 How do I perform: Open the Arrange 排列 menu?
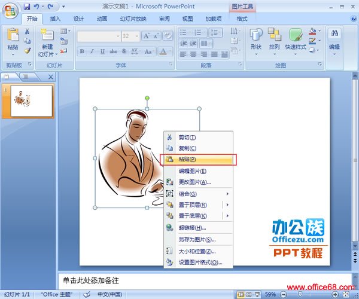pos(274,42)
